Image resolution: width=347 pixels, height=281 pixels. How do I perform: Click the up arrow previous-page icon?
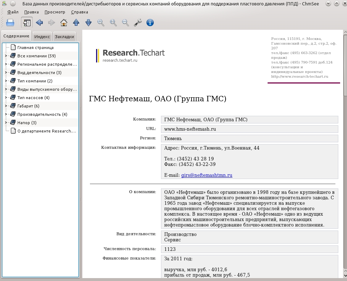point(76,23)
